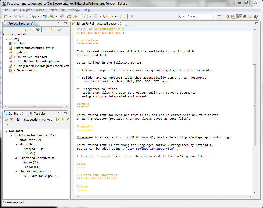Click Last Edit Location toolbar icon
The image size is (263, 208).
[105, 16]
